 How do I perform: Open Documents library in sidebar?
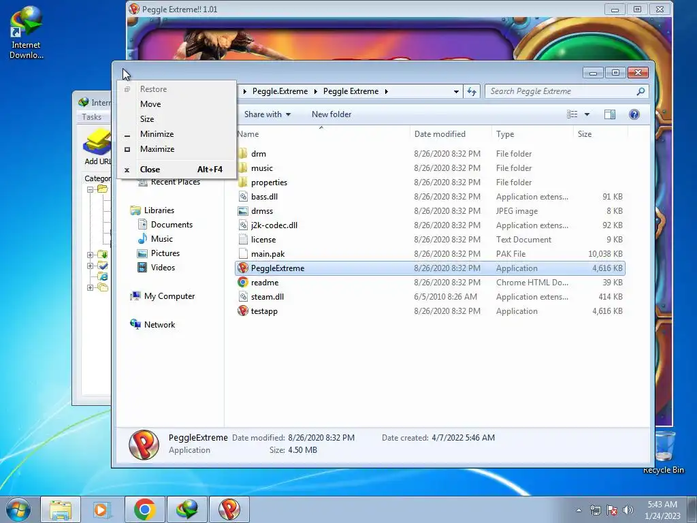(172, 225)
